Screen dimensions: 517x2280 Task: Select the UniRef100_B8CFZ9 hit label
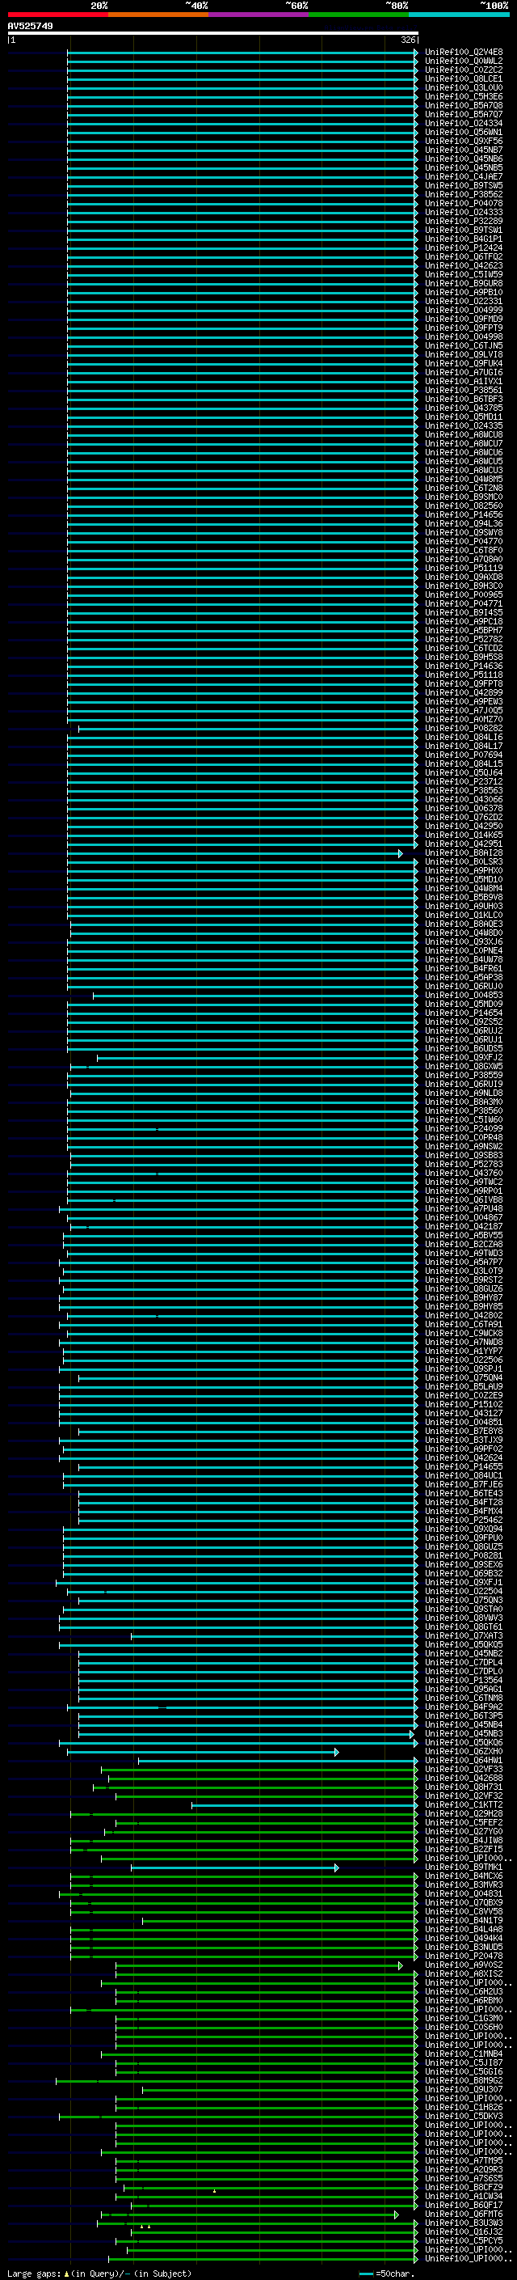point(464,2188)
